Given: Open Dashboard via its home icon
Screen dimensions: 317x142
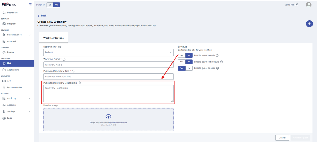Looking at the screenshot, I should click(x=4, y=13).
